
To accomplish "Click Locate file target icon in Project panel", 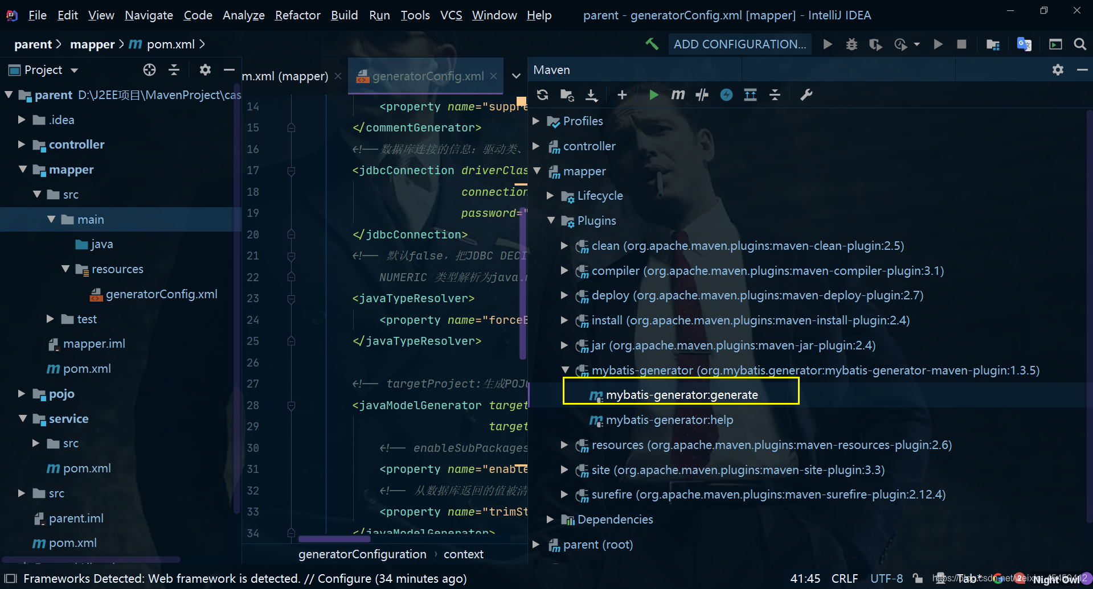I will 149,69.
